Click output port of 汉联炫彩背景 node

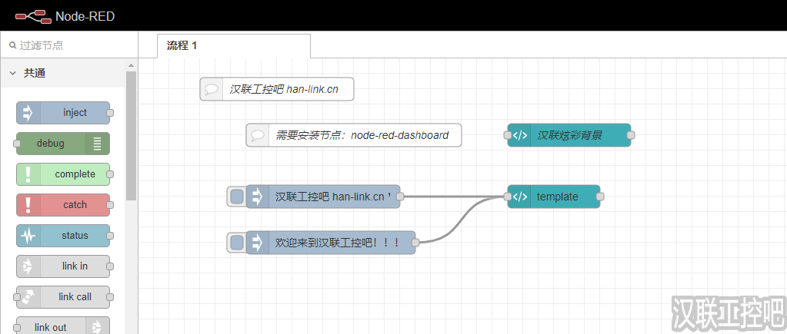(631, 135)
